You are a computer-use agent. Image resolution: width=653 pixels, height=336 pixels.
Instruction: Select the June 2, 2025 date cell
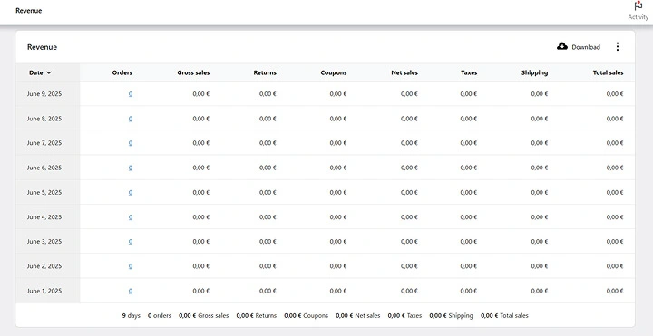[47, 265]
